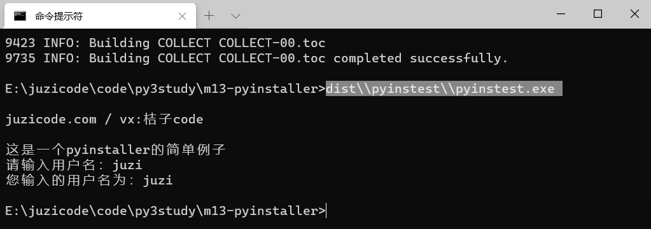The image size is (651, 229).
Task: Click the 9423 INFO Building COLLECT line
Action: tap(165, 43)
